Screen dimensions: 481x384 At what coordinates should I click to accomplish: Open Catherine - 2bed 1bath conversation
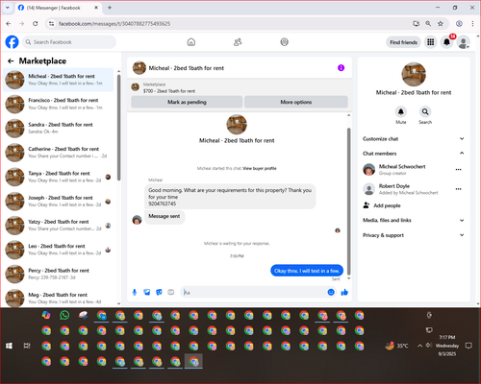(59, 153)
